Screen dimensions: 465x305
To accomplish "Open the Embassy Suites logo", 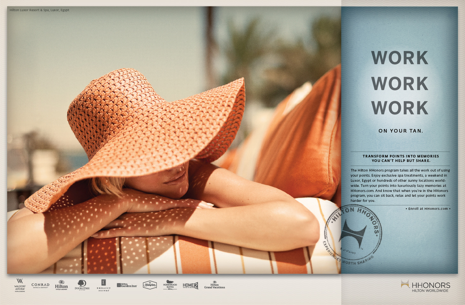I will [103, 285].
